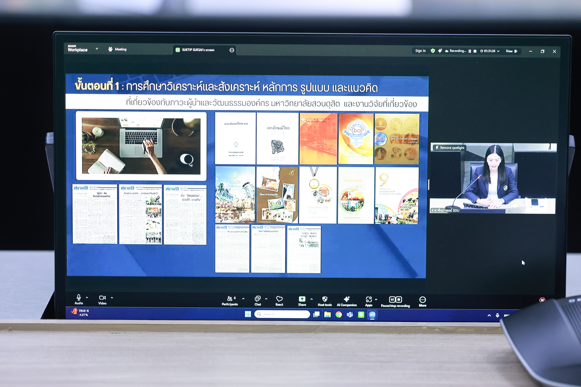This screenshot has height=387, width=581.
Task: Open LINE app from taskbar
Action: point(361,314)
